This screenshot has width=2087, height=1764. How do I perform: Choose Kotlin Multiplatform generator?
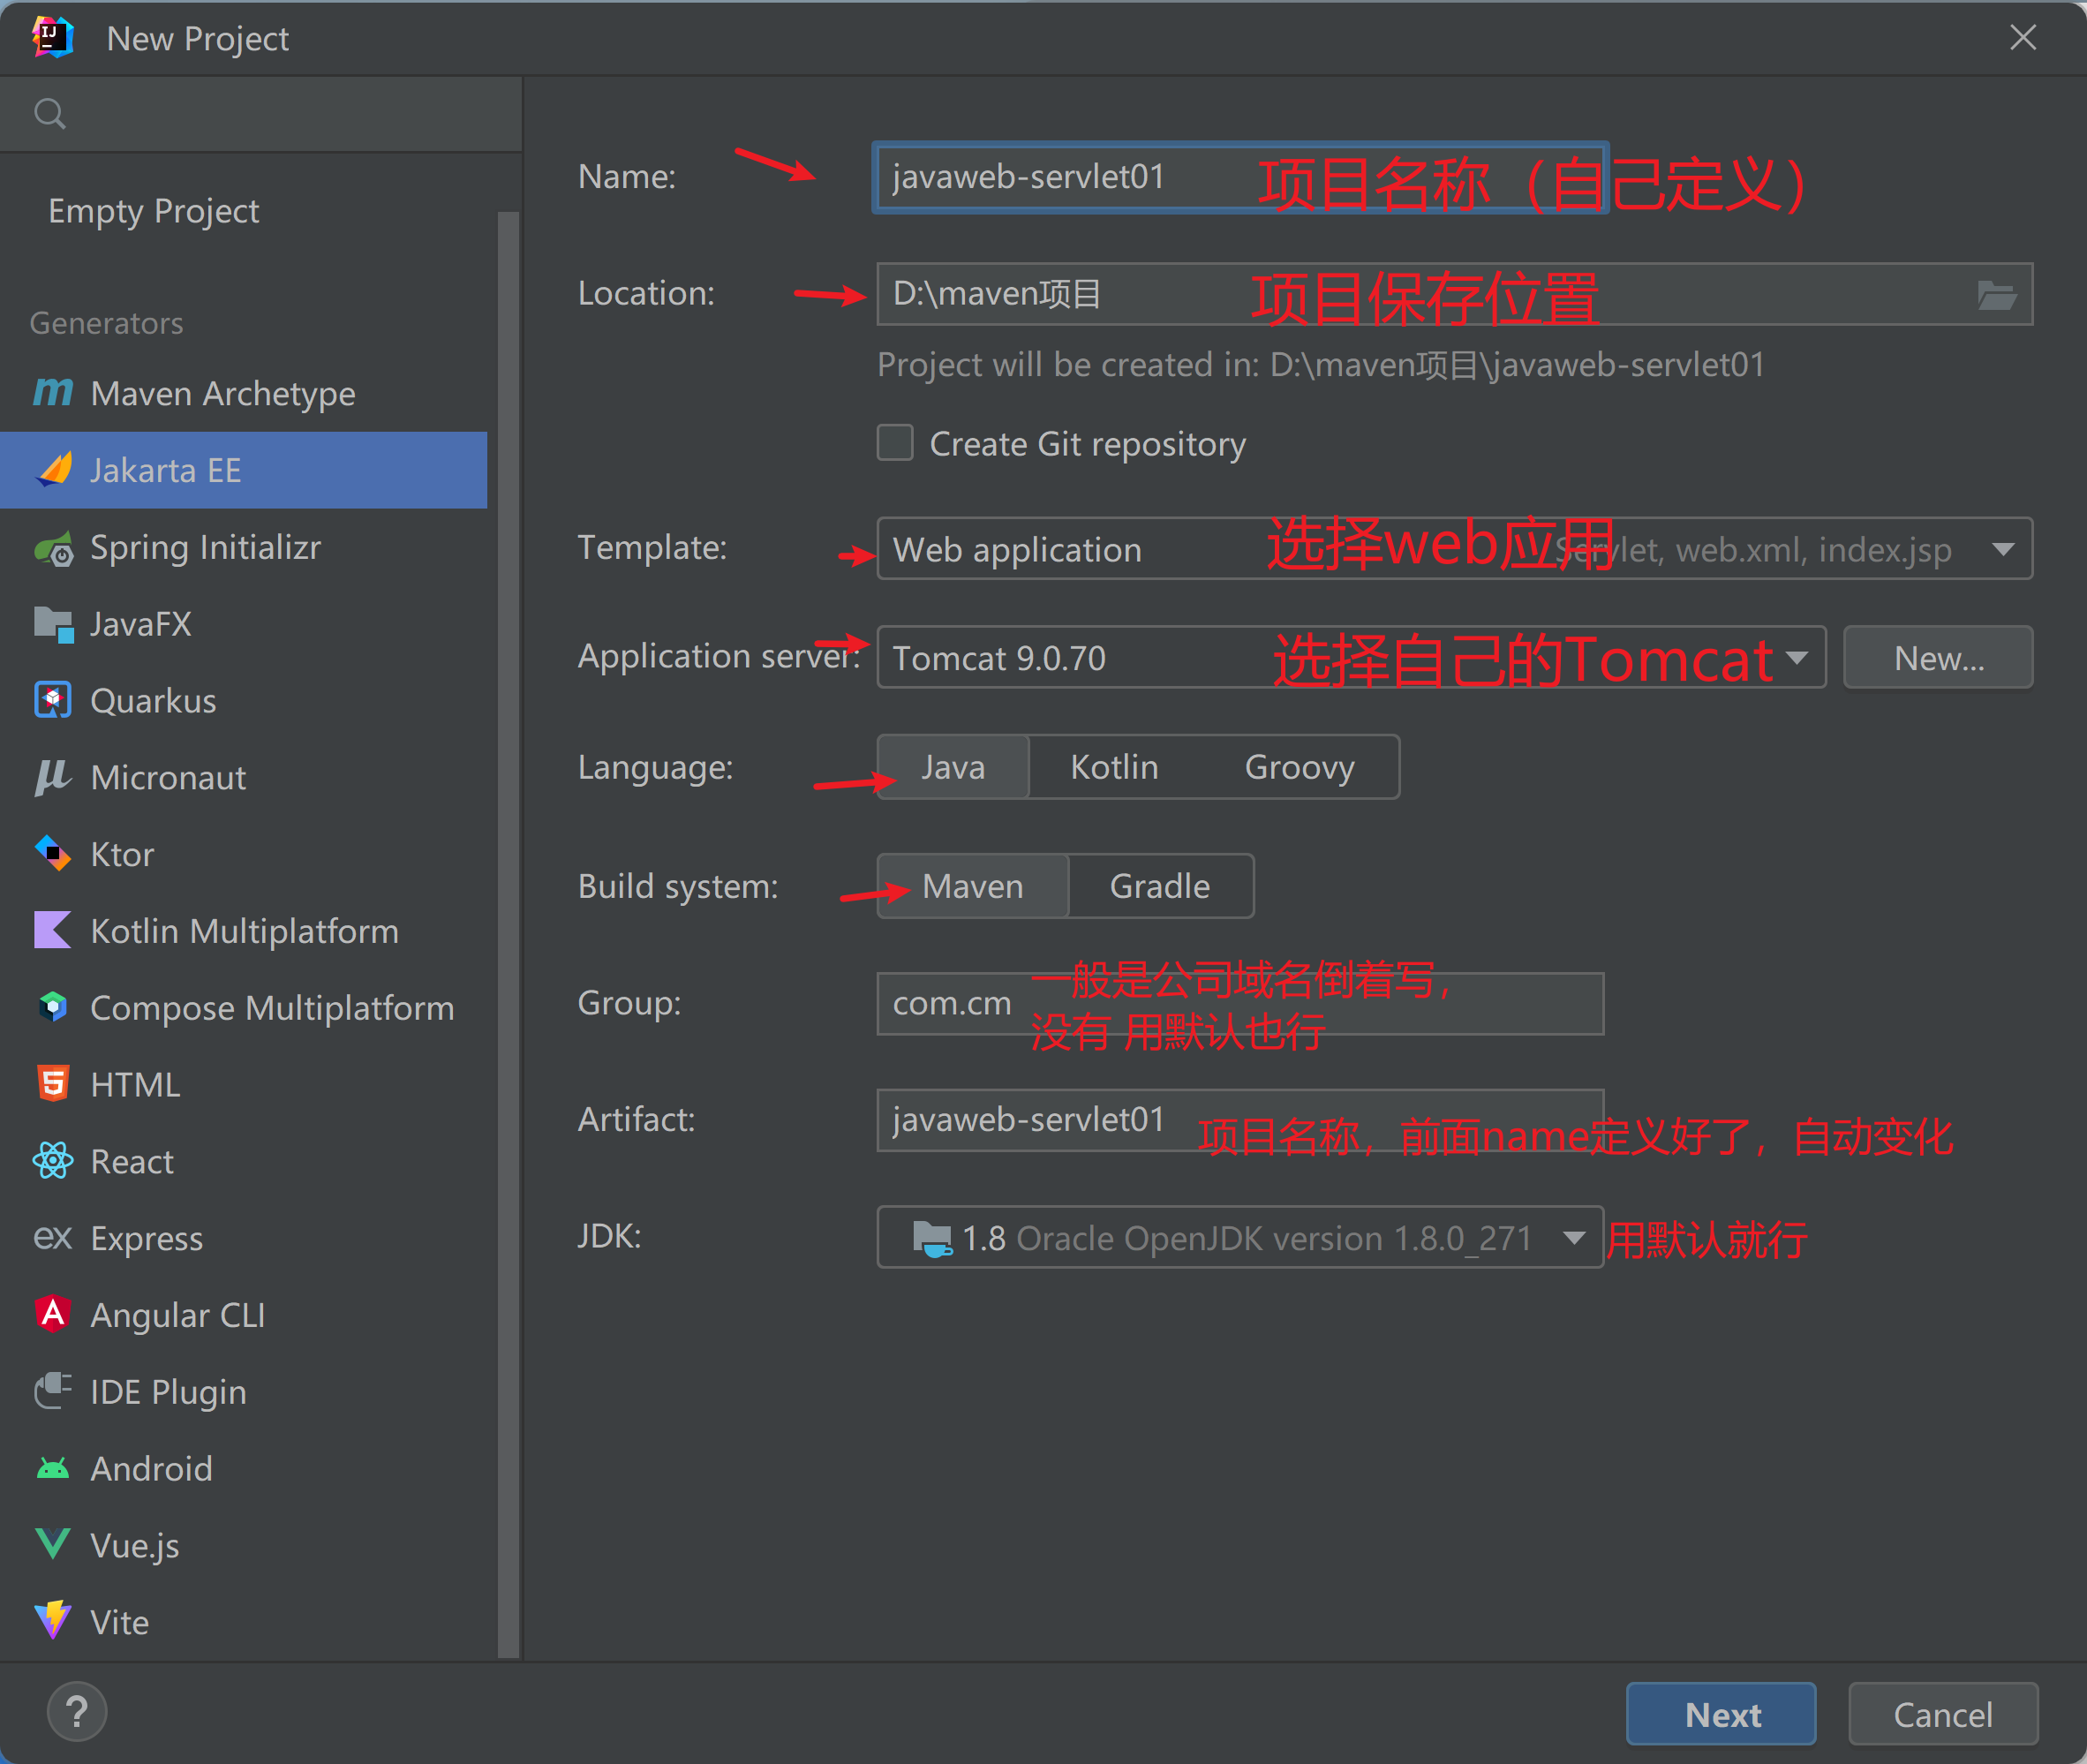pyautogui.click(x=244, y=931)
